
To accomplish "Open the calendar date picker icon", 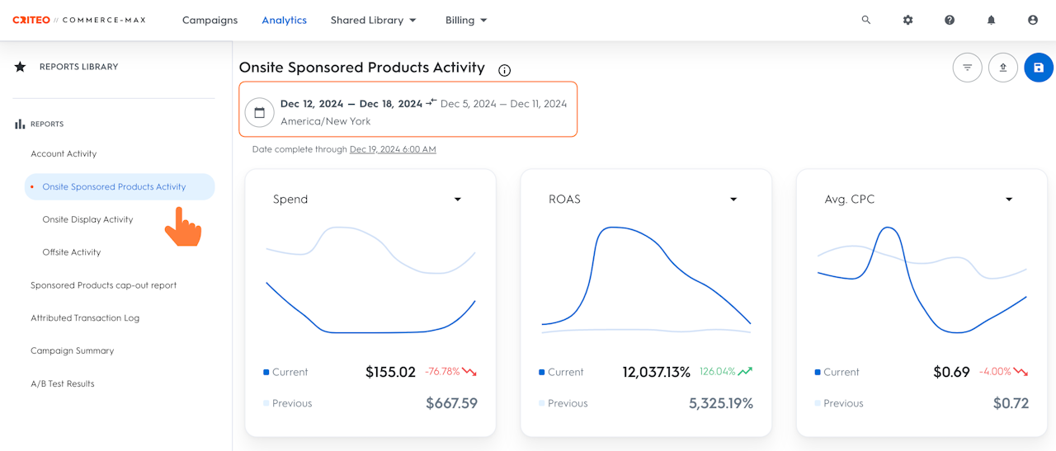I will [x=259, y=113].
